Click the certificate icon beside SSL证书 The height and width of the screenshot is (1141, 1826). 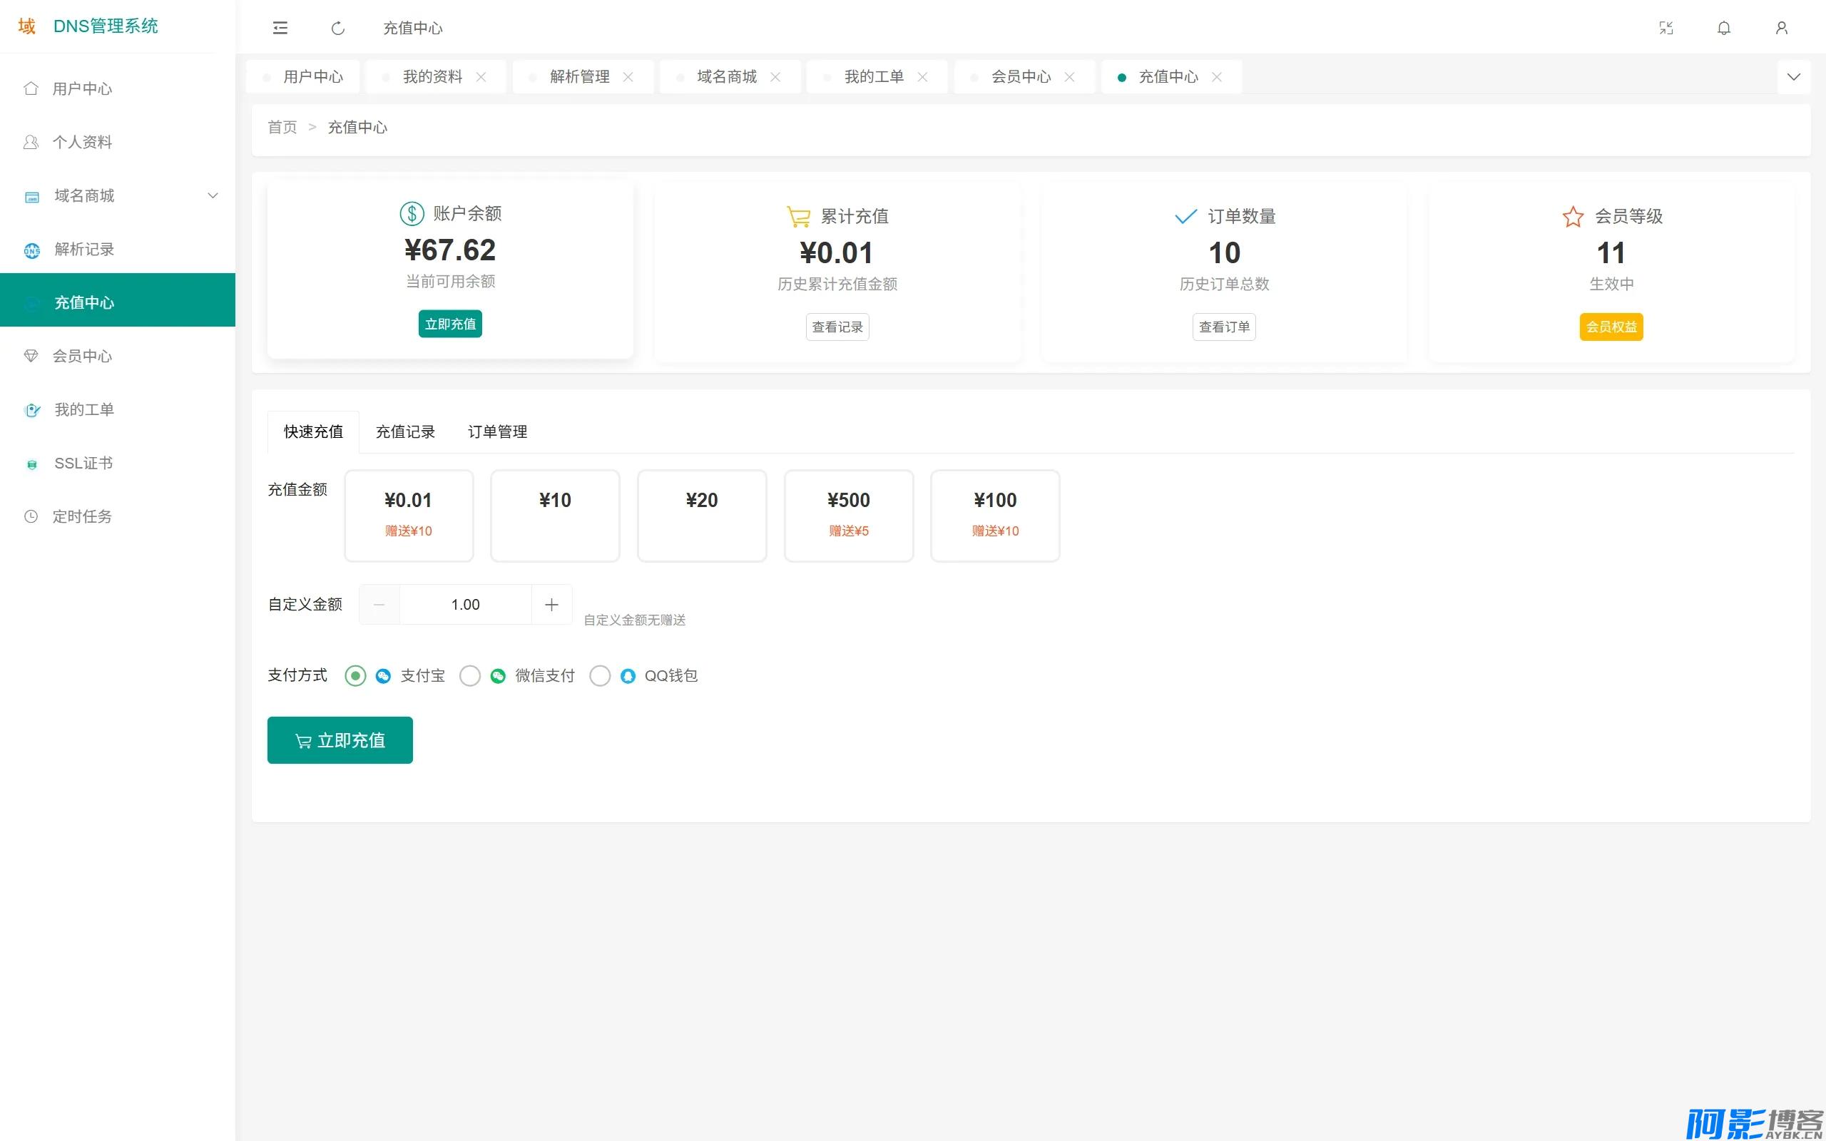pos(31,464)
